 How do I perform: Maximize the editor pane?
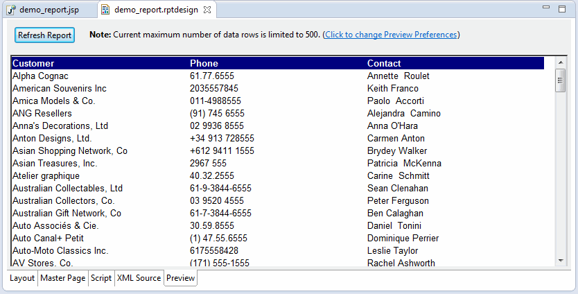pos(562,9)
